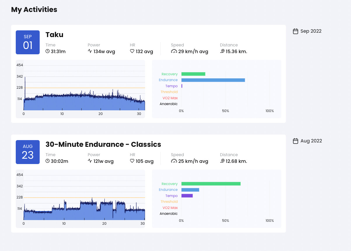
Task: Click the speedometer icon next to 25 km/h avg
Action: (174, 161)
